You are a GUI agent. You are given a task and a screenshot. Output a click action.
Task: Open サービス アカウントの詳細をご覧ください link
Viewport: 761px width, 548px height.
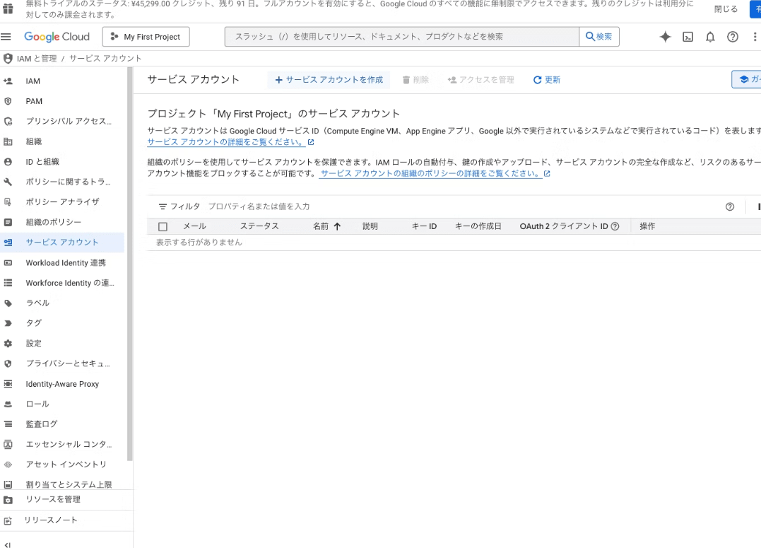[230, 142]
